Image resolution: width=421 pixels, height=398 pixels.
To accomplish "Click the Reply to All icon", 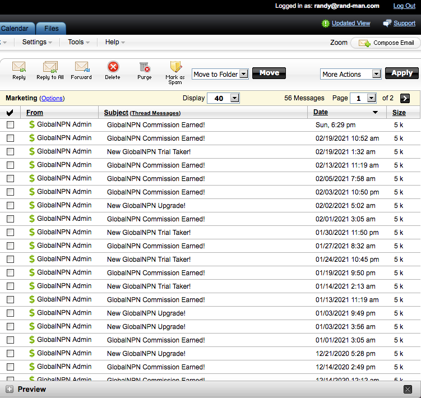I will tap(50, 67).
